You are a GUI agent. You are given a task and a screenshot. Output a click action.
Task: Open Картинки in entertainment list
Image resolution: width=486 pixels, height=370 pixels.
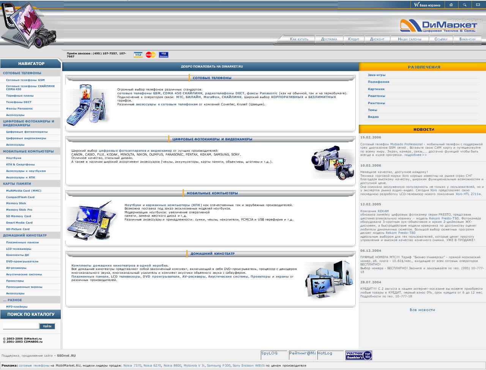(x=376, y=89)
